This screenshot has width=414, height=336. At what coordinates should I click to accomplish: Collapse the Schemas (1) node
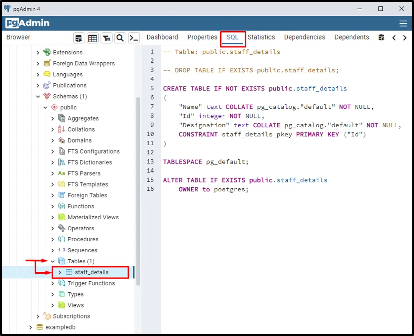click(38, 97)
